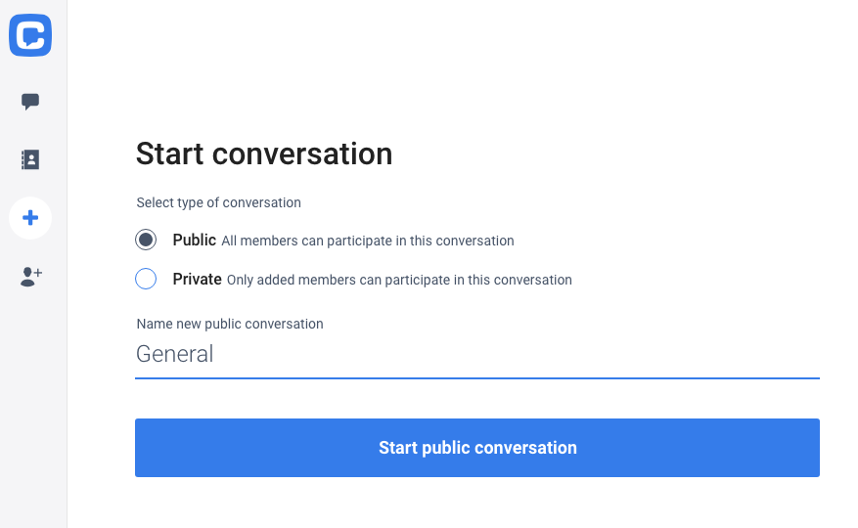Screen dimensions: 858x528
Task: Click the sidebar's right border divider
Action: [x=67, y=264]
